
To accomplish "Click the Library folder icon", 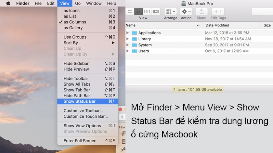I will coord(135,39).
